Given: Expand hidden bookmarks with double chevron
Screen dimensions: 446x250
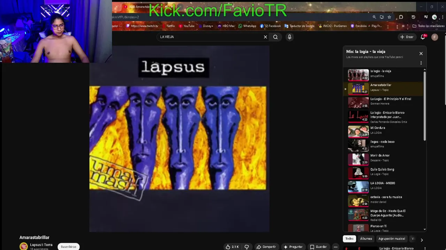Looking at the screenshot, I should (x=403, y=26).
